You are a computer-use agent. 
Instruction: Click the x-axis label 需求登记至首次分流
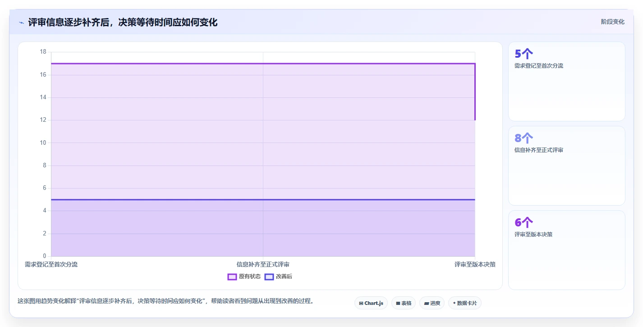tap(51, 264)
